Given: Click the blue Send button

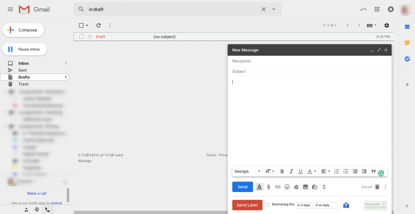Looking at the screenshot, I should tap(242, 187).
